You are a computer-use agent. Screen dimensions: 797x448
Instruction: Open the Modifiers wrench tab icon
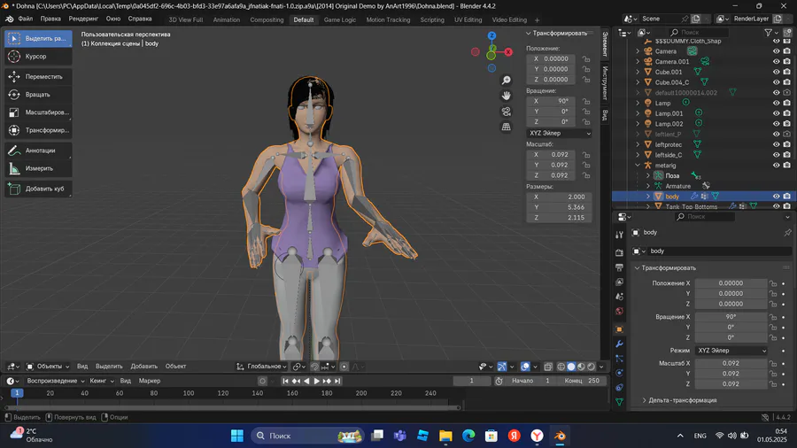pos(619,344)
